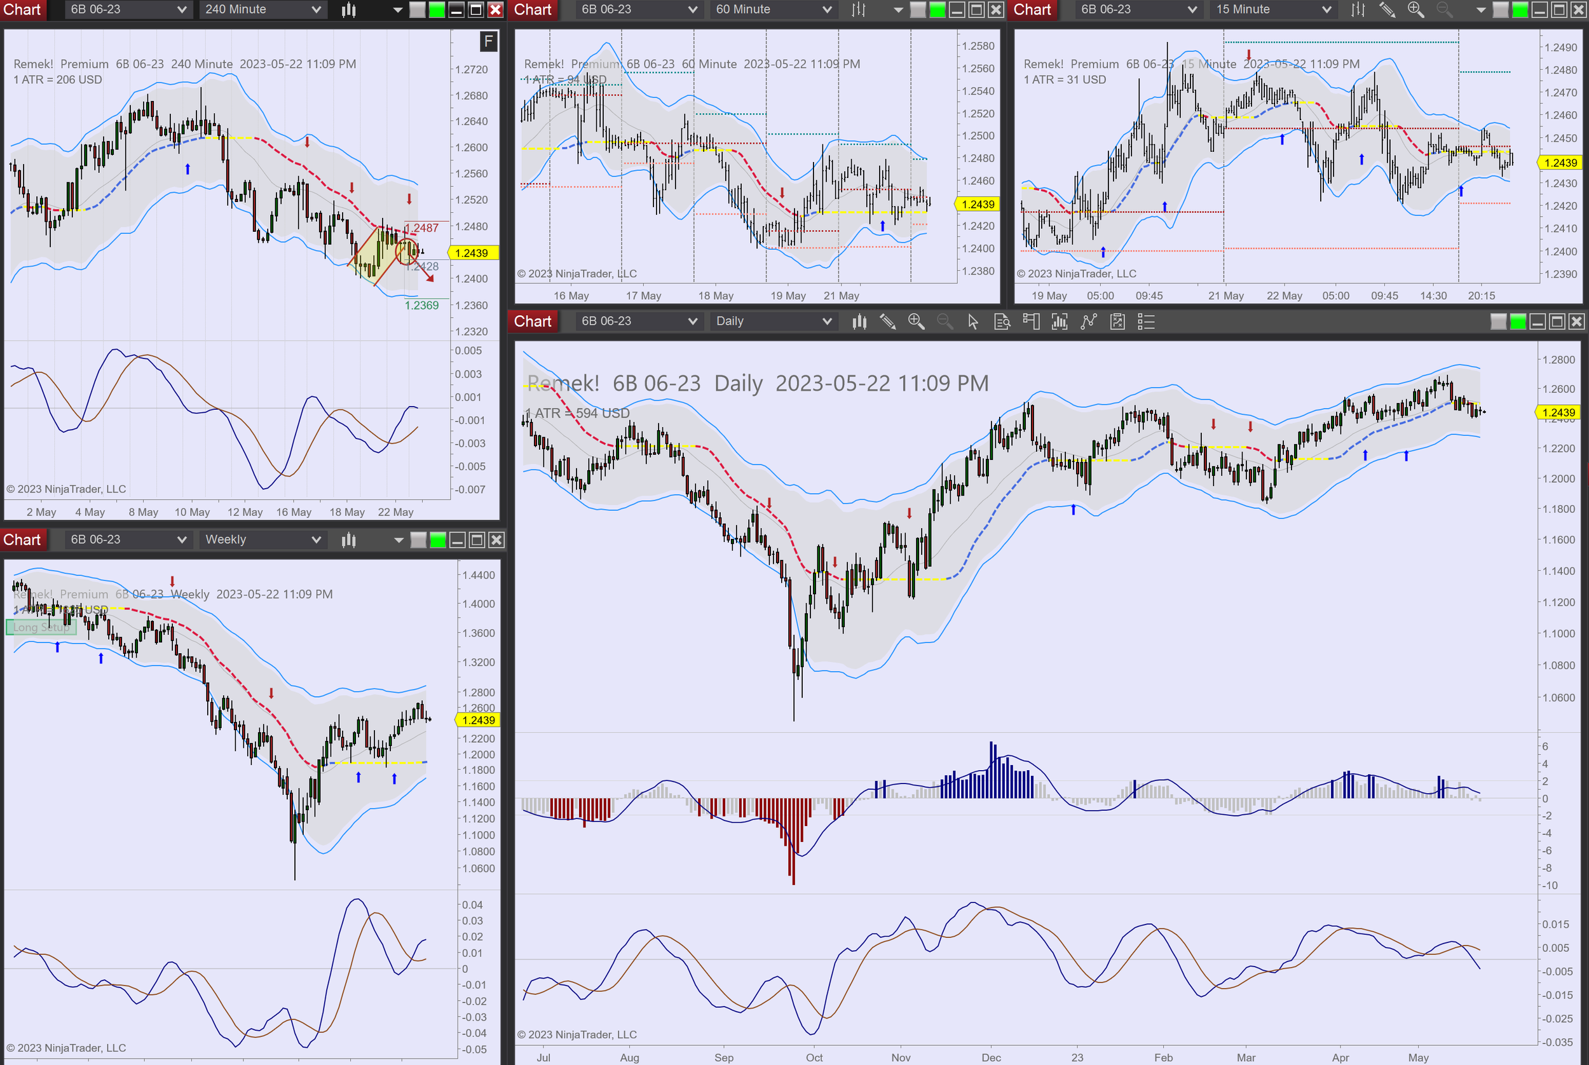Image resolution: width=1589 pixels, height=1065 pixels.
Task: Open the Daily interval dropdown
Action: [773, 322]
